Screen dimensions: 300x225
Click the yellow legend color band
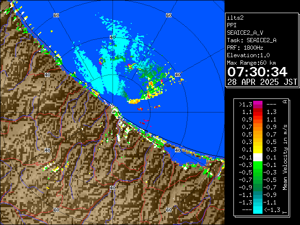click(258, 150)
